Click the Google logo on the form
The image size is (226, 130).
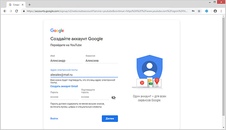click(x=57, y=31)
